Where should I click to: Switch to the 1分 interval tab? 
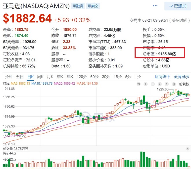coord(138,77)
